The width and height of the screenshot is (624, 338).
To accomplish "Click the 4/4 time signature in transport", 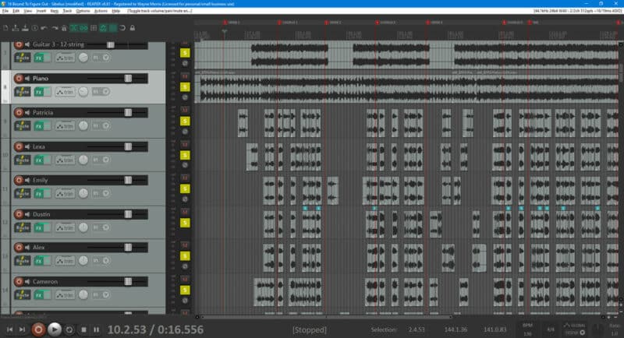I will [551, 329].
